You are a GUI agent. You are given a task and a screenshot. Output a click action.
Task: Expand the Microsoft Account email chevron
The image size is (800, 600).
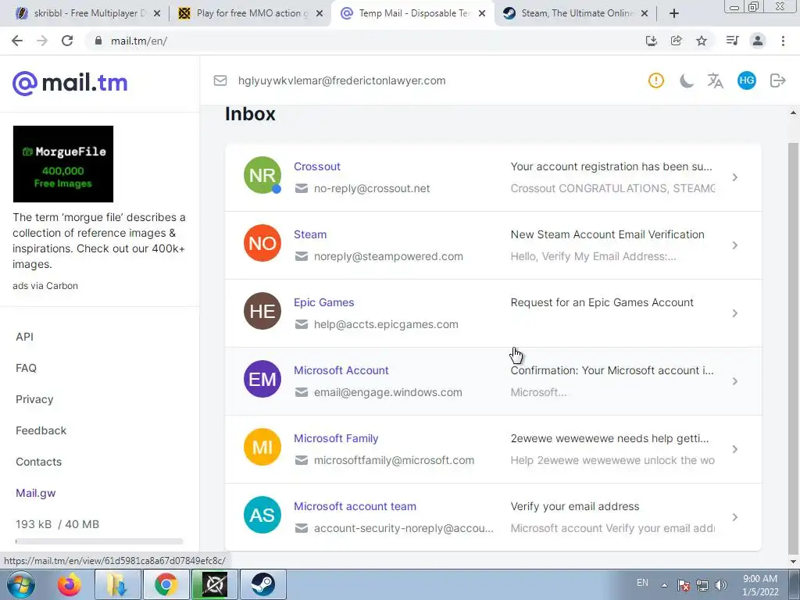coord(734,380)
